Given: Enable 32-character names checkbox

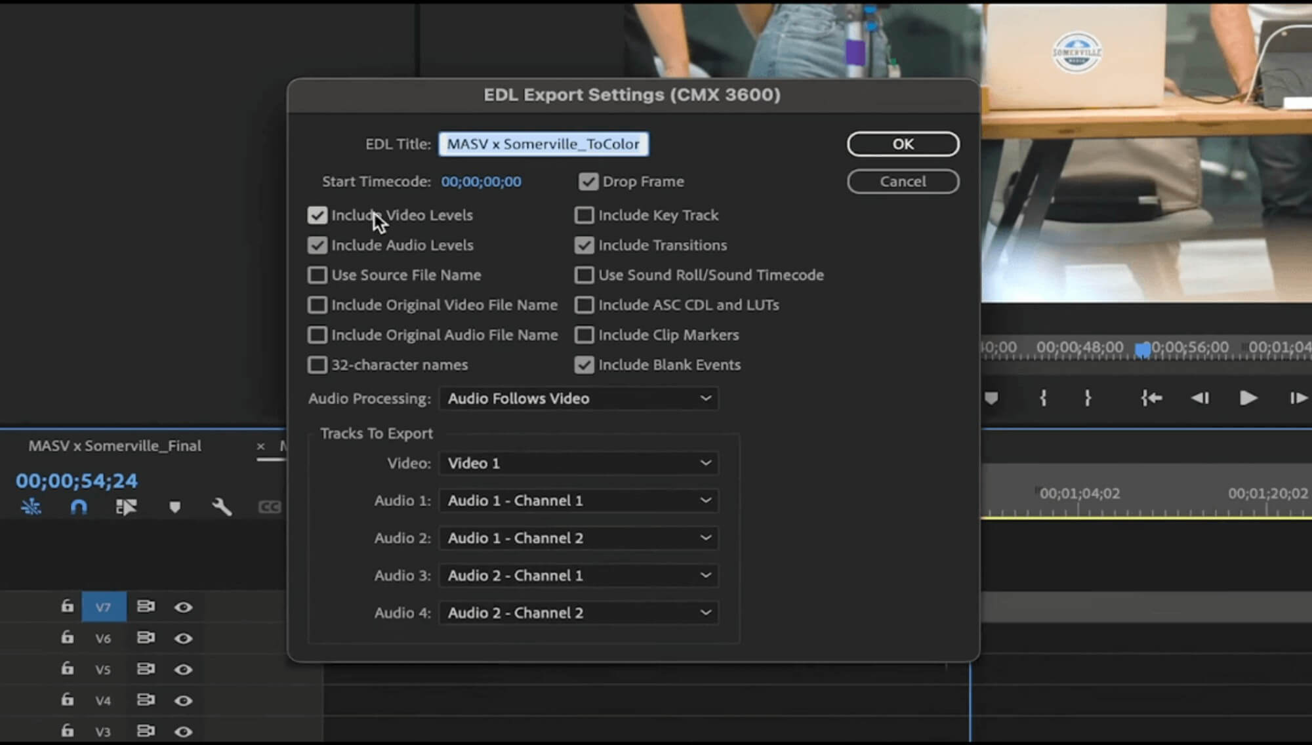Looking at the screenshot, I should (318, 365).
